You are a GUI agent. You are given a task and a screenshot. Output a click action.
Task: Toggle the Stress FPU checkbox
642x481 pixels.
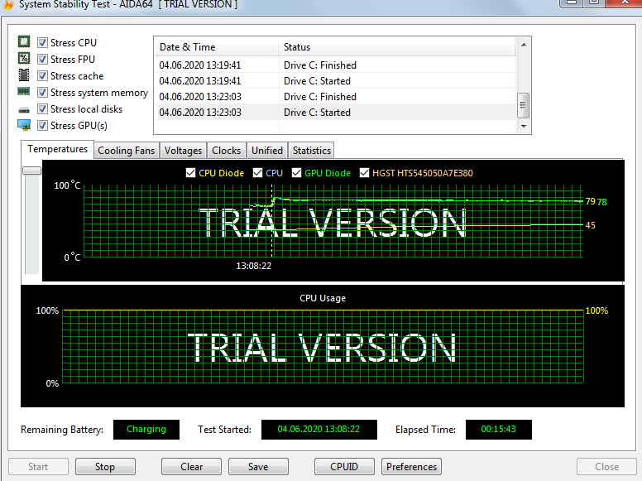(x=42, y=60)
